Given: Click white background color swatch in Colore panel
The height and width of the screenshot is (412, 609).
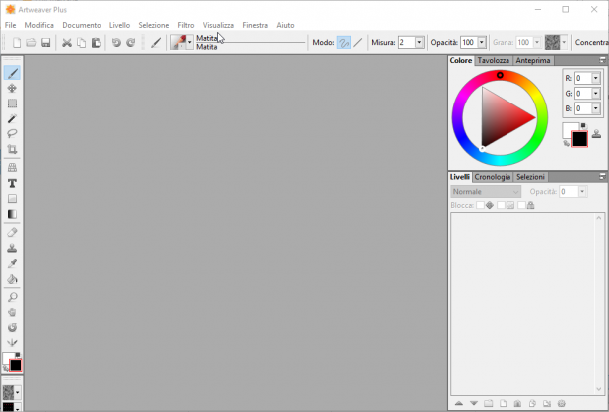Looking at the screenshot, I should coord(568,128).
